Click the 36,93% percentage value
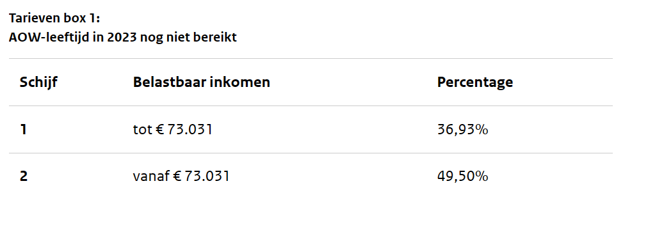The width and height of the screenshot is (648, 234). [x=462, y=130]
